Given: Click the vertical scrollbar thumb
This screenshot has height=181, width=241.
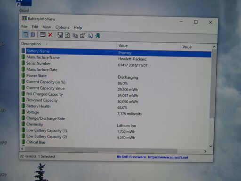Looking at the screenshot, I should [212, 83].
